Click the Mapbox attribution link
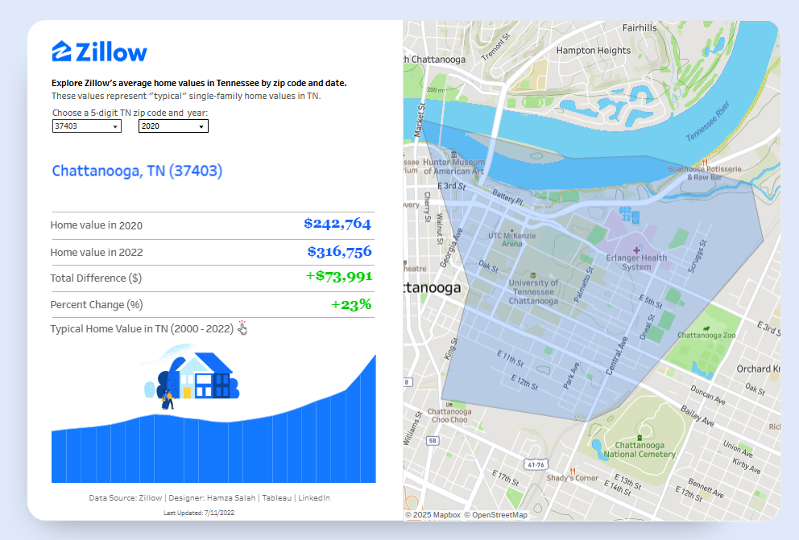 [442, 515]
